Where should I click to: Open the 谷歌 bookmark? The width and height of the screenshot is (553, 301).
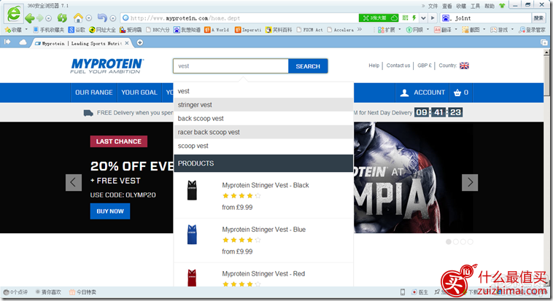[x=77, y=30]
